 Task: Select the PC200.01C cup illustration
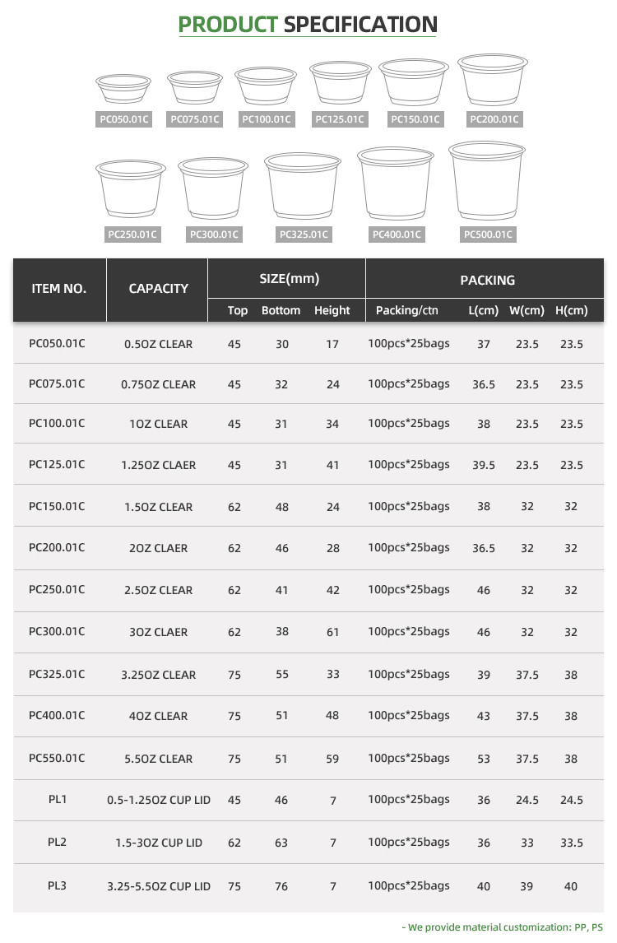pos(493,79)
